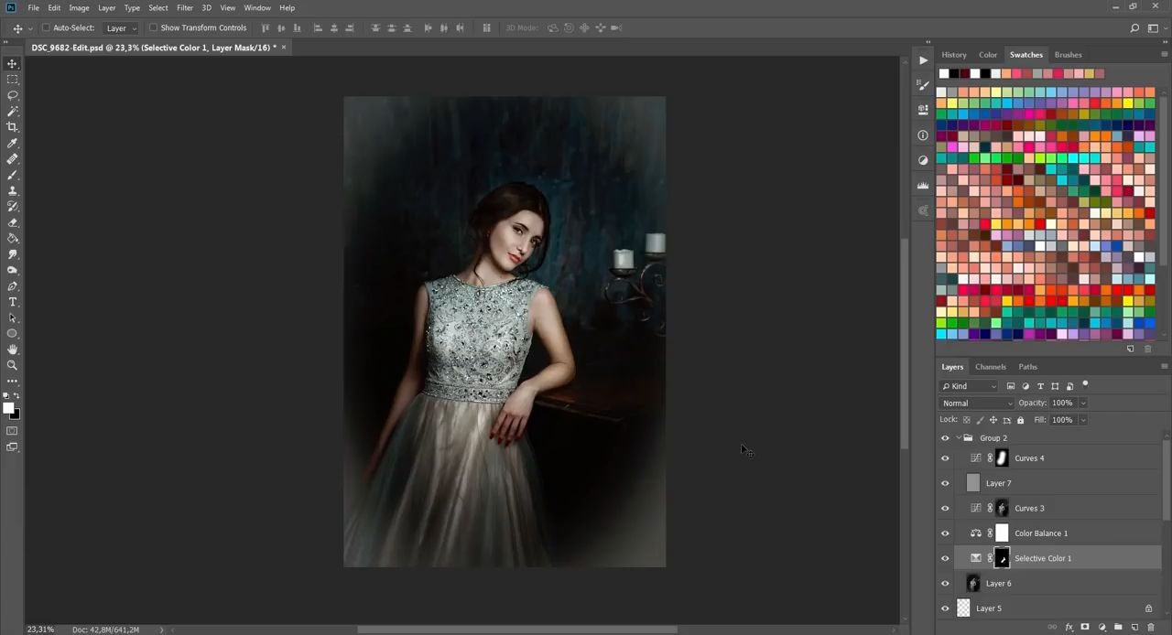This screenshot has width=1172, height=635.
Task: Open the Swatches panel flyout menu
Action: 1164,55
